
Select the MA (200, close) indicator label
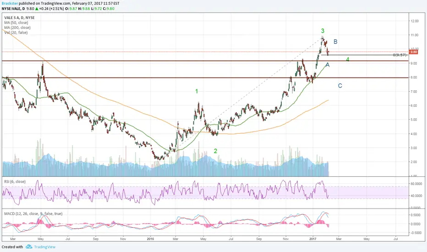[x=17, y=27]
